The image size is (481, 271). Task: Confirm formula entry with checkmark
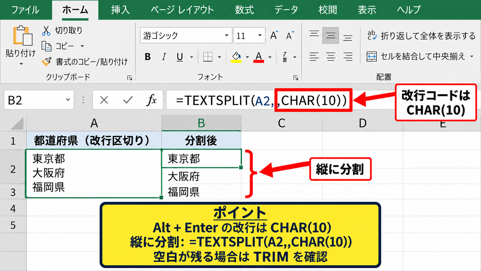[x=128, y=100]
